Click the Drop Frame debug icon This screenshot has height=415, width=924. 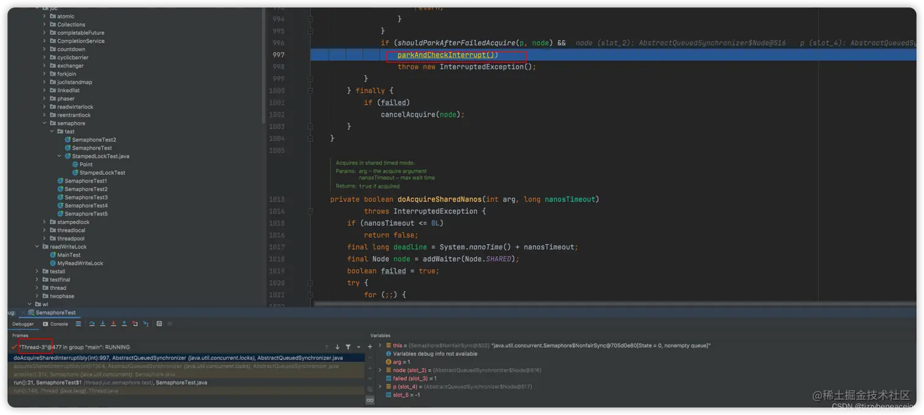click(x=135, y=324)
